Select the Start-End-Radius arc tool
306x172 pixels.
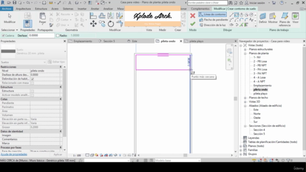[x=231, y=20]
